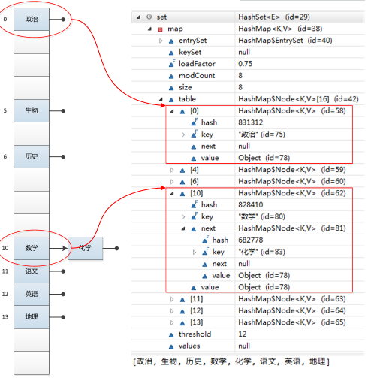371x378 pixels.
Task: Select the loadFactor row
Action: (x=248, y=64)
